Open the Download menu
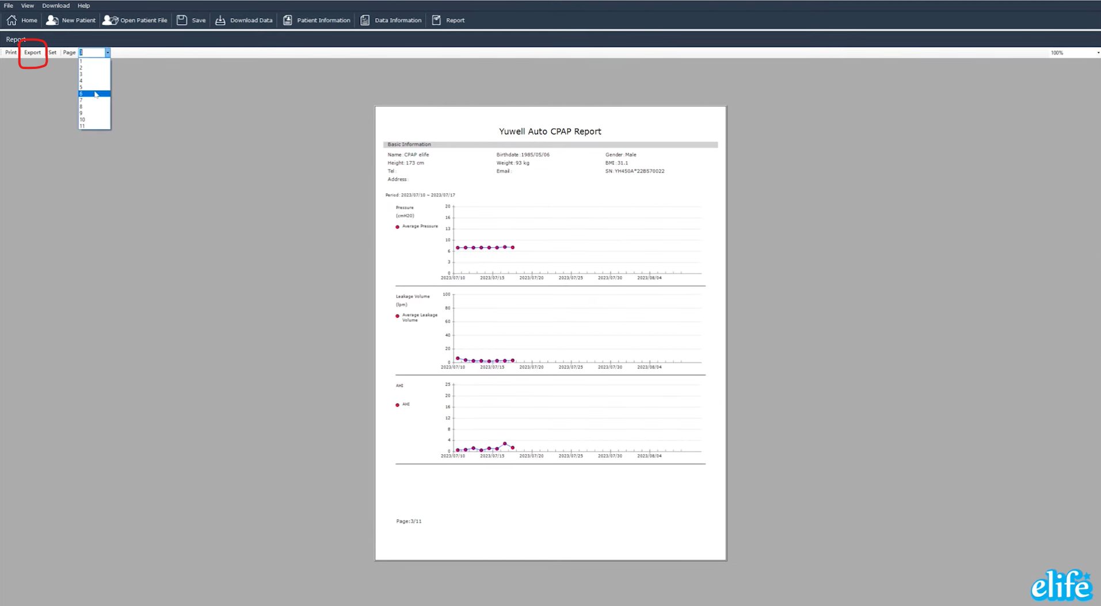The width and height of the screenshot is (1101, 606). click(x=56, y=6)
